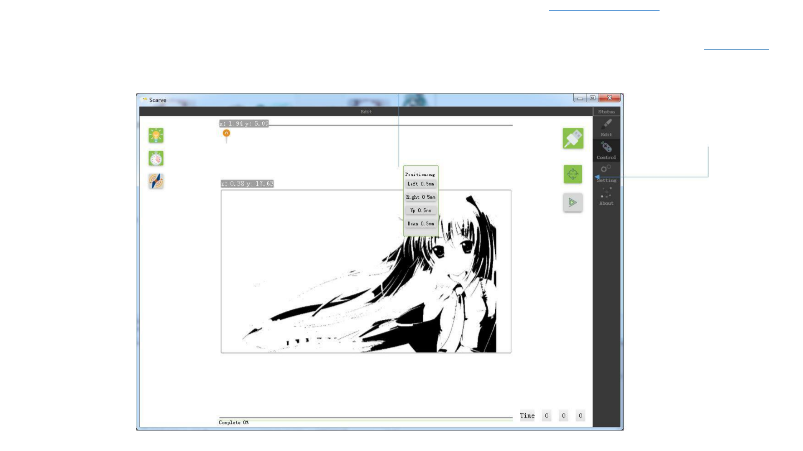The image size is (803, 451).
Task: Click the first Time counter field
Action: coord(546,416)
